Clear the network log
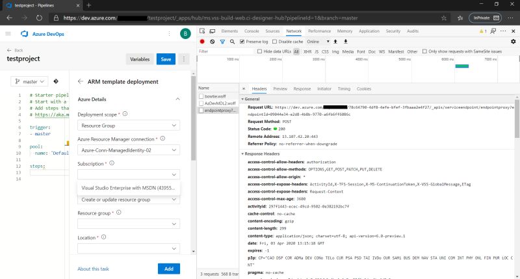Image resolution: width=520 pixels, height=279 pixels. 213,42
